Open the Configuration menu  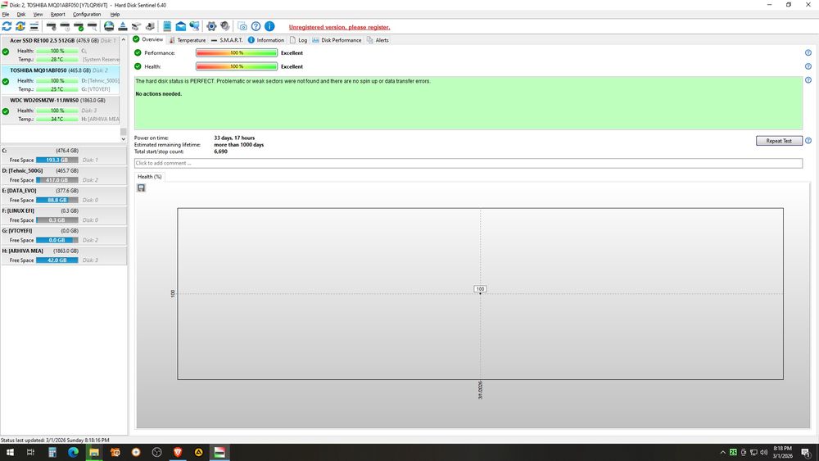click(87, 15)
